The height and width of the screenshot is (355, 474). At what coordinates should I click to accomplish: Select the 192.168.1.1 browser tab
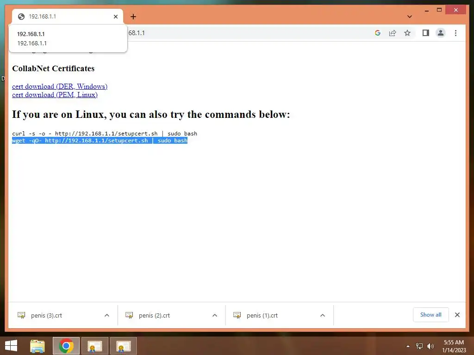coord(68,17)
